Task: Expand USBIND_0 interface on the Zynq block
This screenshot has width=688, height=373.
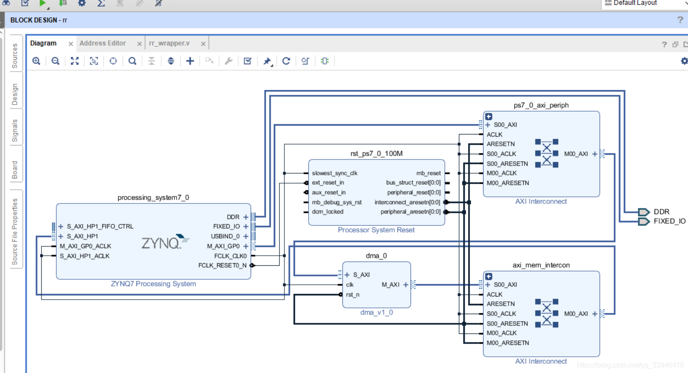Action: pos(246,236)
